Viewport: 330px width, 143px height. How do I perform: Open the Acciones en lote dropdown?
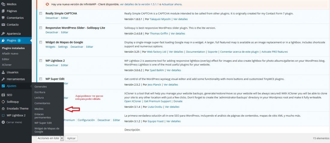pos(50,138)
